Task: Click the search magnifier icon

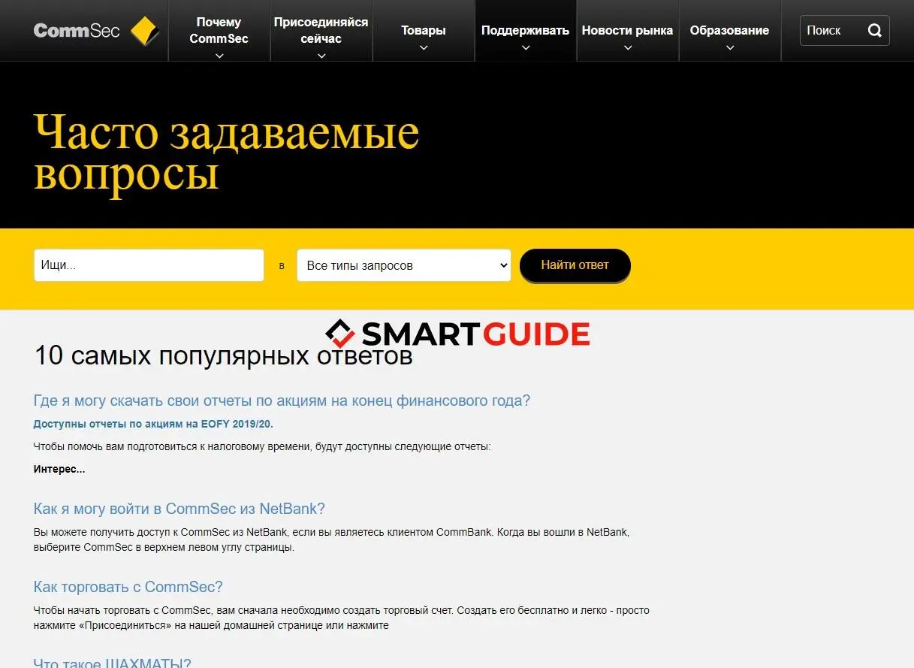Action: click(874, 30)
